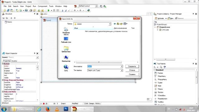The width and height of the screenshot is (199, 112).
Task: Open Firefox from the taskbar
Action: pyautogui.click(x=48, y=109)
